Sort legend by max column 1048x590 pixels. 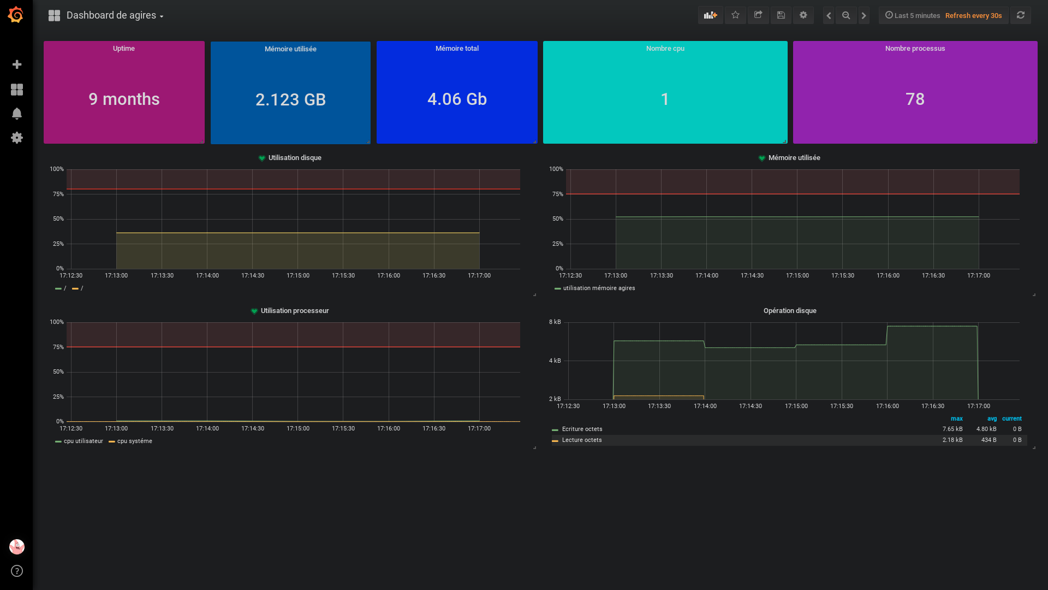tap(957, 418)
